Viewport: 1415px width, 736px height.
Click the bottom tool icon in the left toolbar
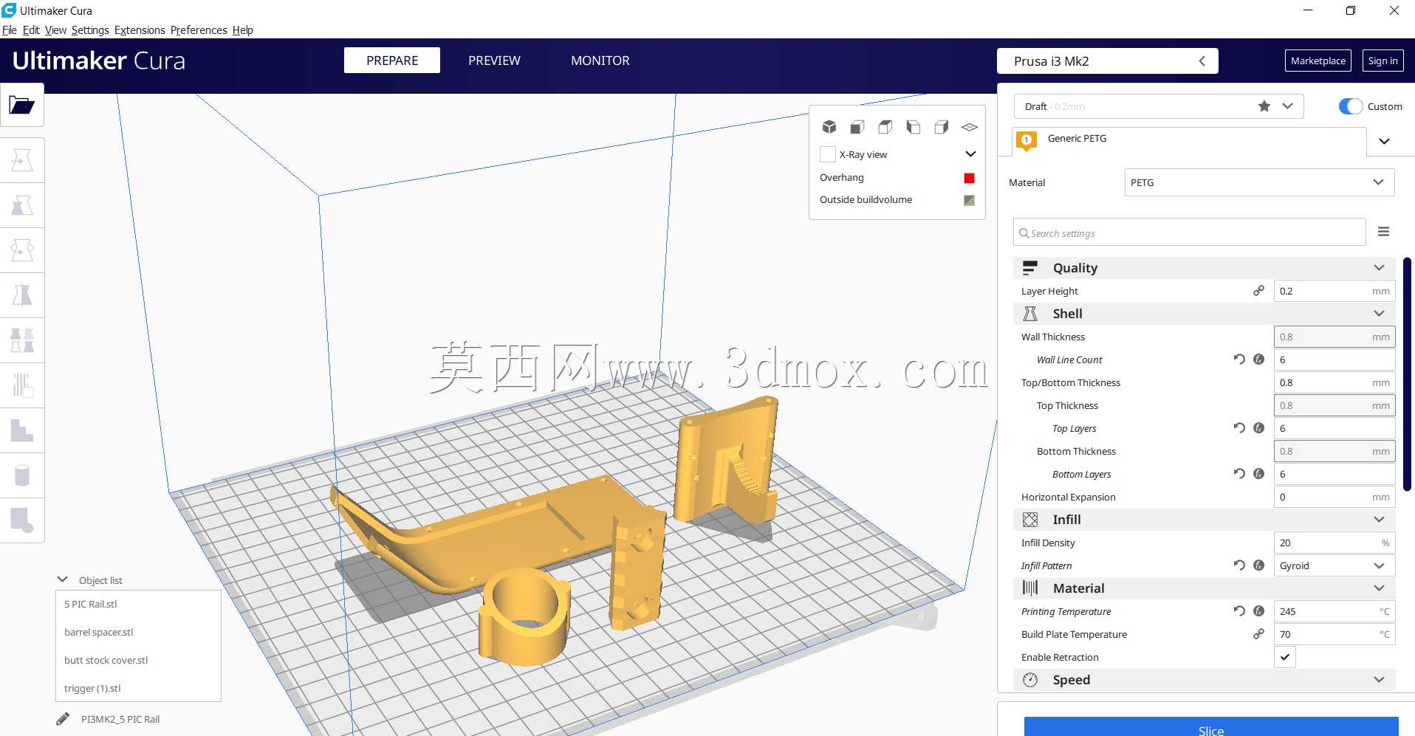click(x=22, y=520)
